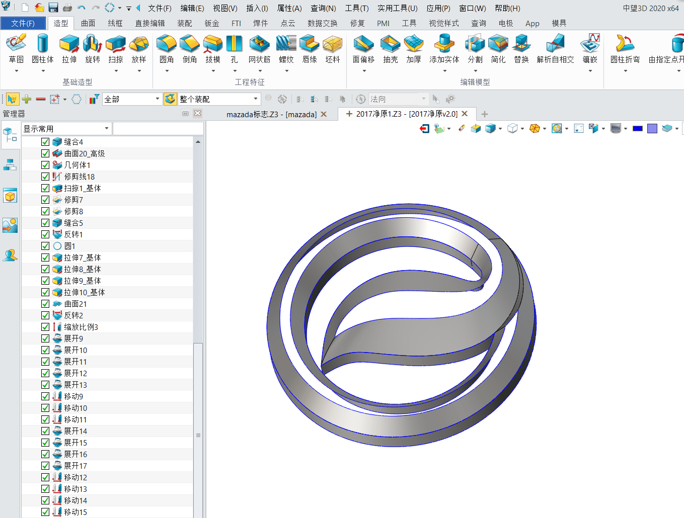Select the 加厚 thicken tool

414,49
